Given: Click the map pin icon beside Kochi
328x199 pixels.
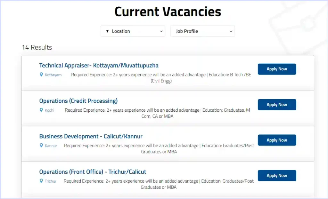Looking at the screenshot, I should 41,110.
